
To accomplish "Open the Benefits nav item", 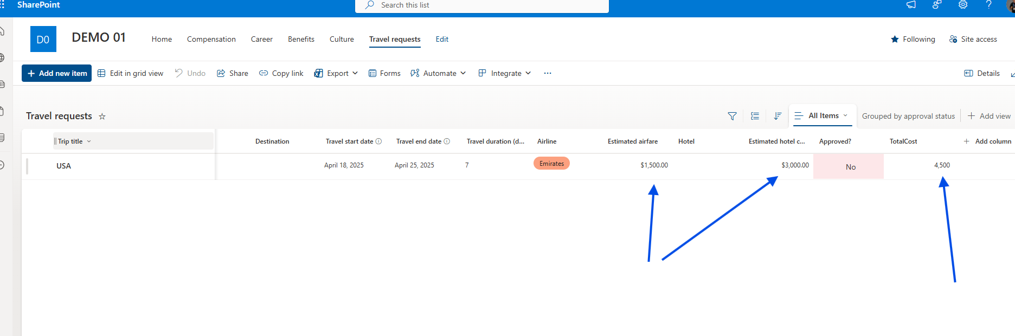I will click(x=301, y=39).
